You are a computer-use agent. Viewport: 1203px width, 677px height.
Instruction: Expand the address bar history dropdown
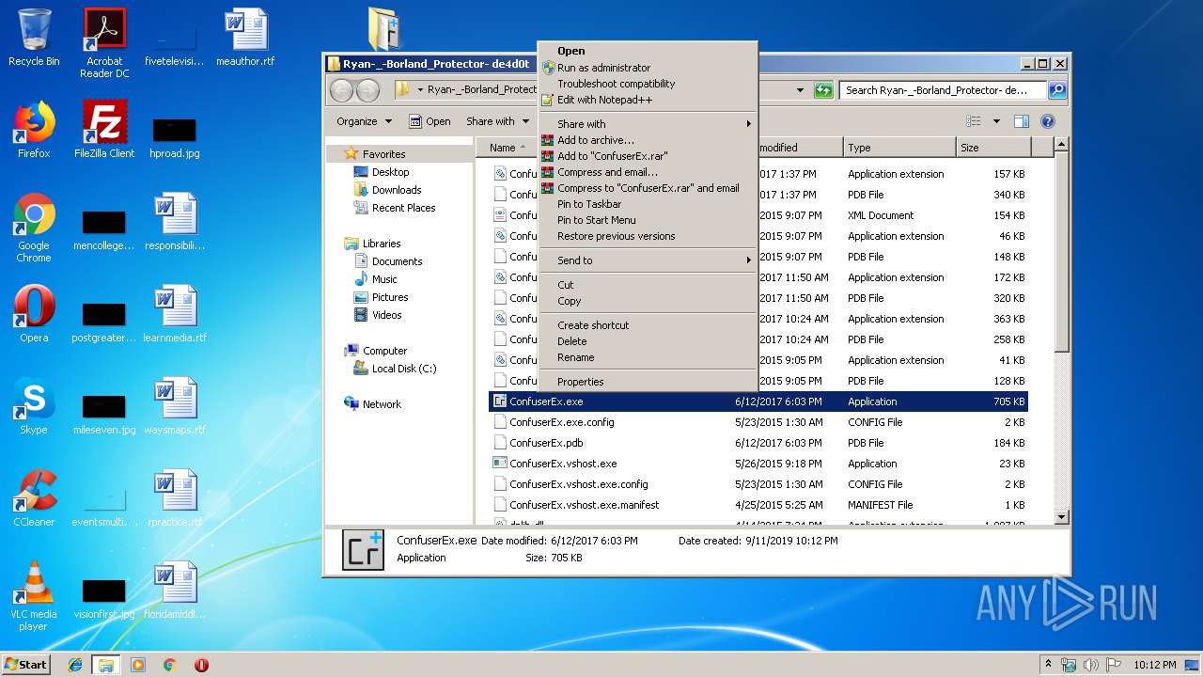(800, 90)
